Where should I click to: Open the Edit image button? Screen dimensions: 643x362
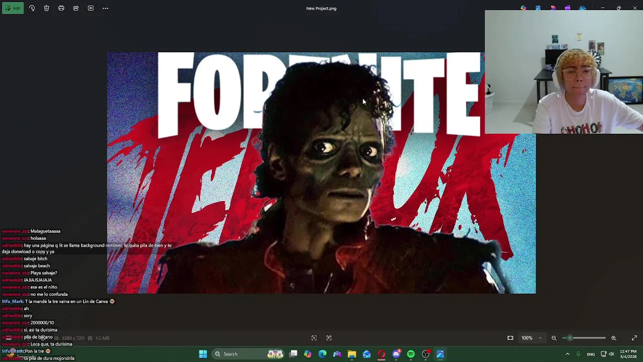pyautogui.click(x=13, y=8)
